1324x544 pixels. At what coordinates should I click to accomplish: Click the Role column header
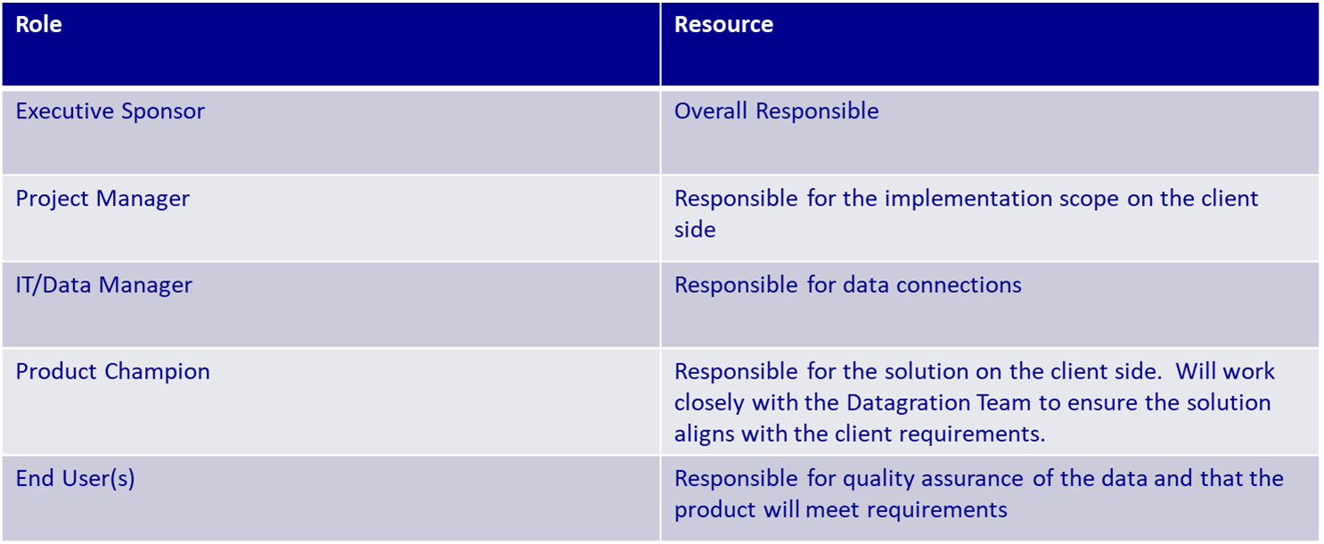click(x=331, y=44)
